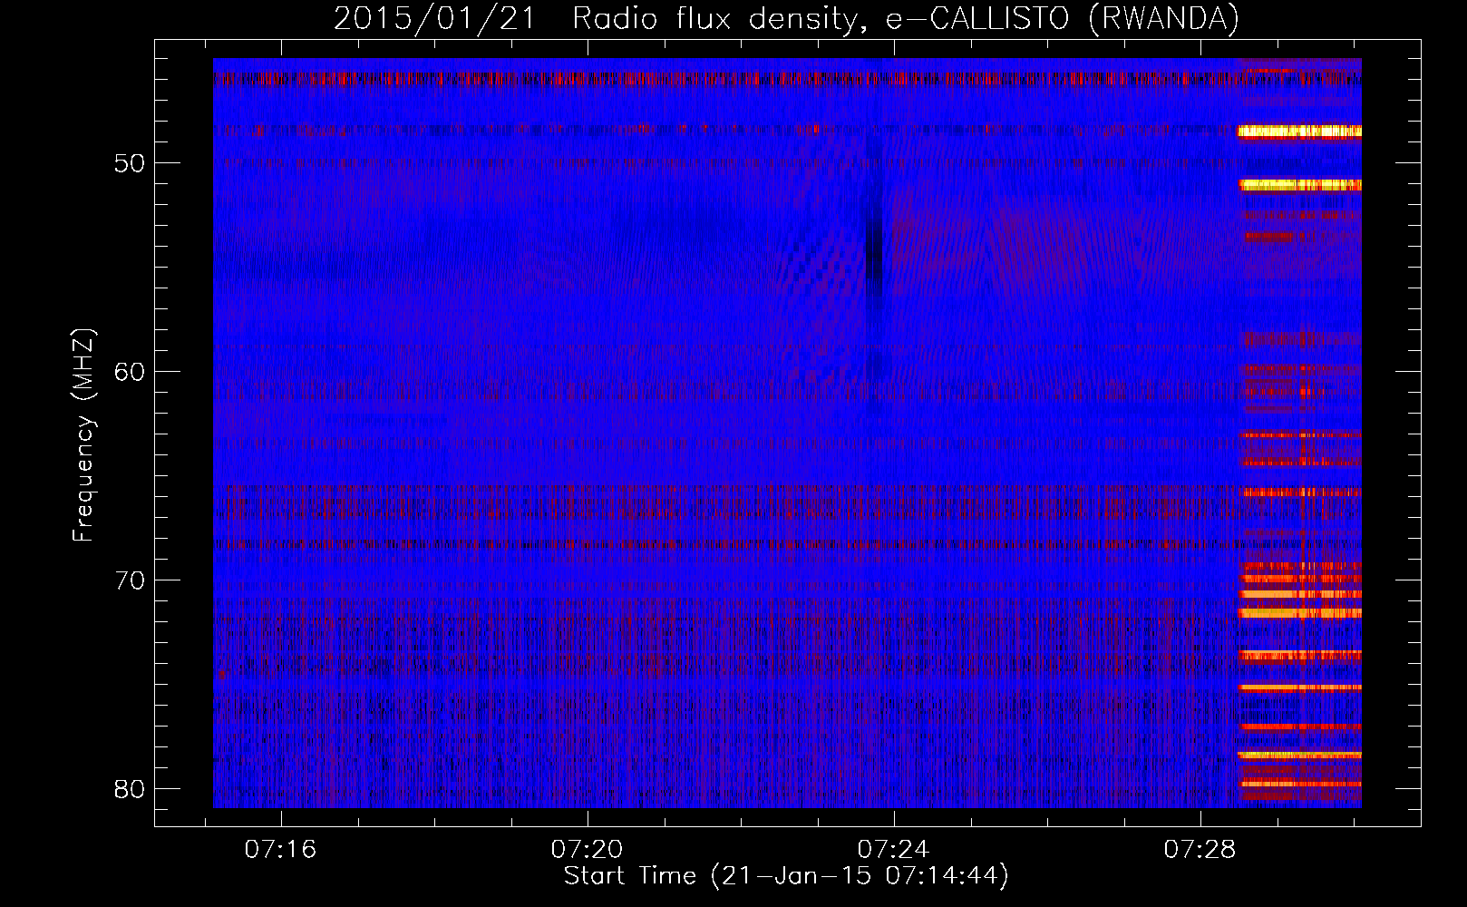Click the plot title 'Radio flux density, e-CALLISTO (RWANDA)'
The image size is (1467, 907).
click(905, 18)
